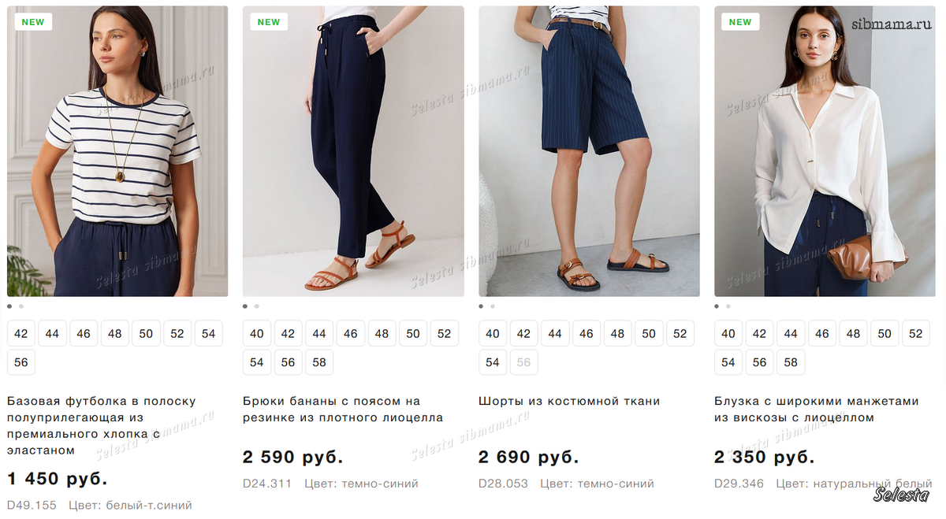Switch to second photo dot for trousers
Screen dimensions: 946x519
pos(257,306)
